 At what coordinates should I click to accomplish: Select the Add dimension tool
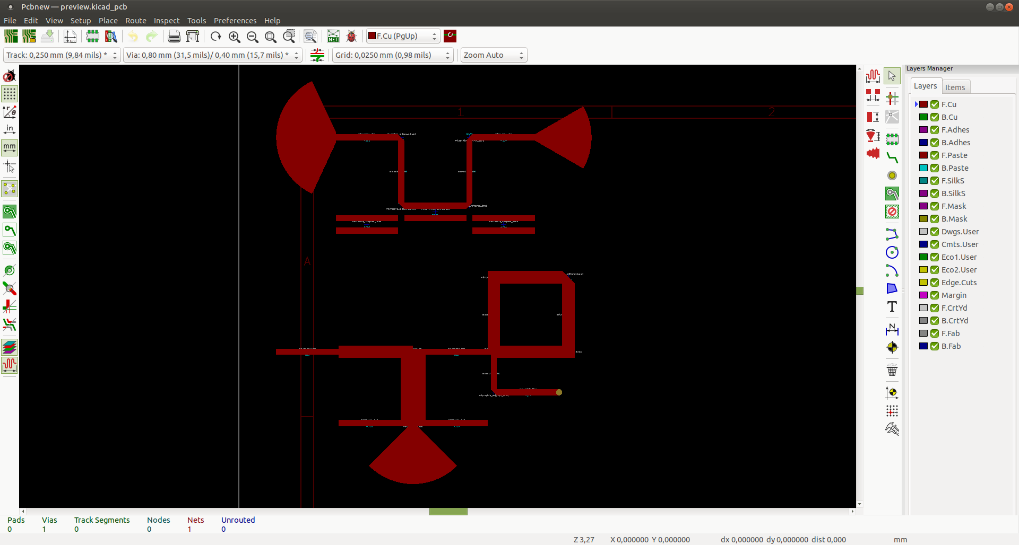click(892, 329)
